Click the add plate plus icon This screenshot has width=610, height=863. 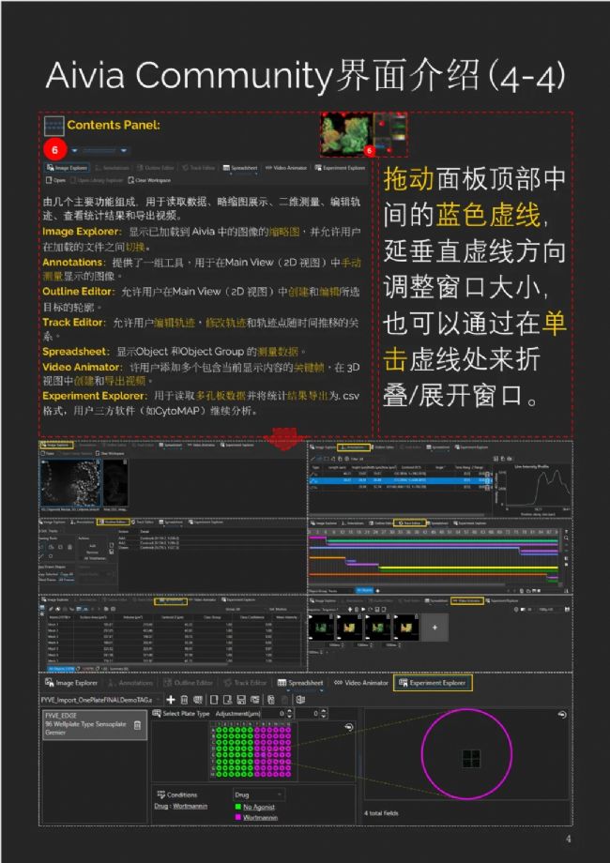click(171, 700)
